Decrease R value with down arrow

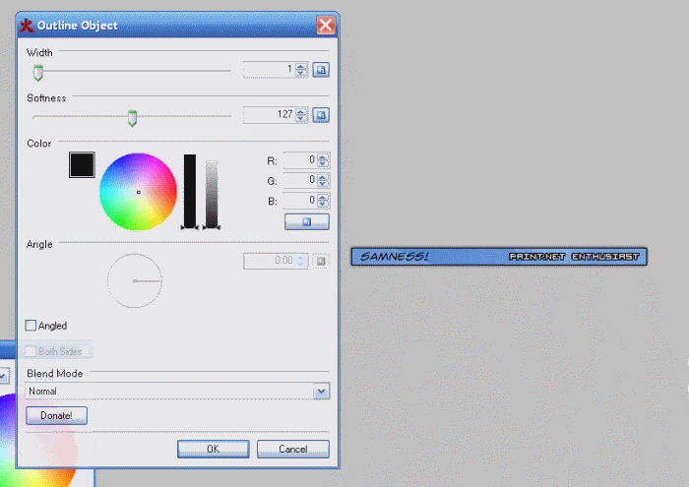click(x=323, y=163)
